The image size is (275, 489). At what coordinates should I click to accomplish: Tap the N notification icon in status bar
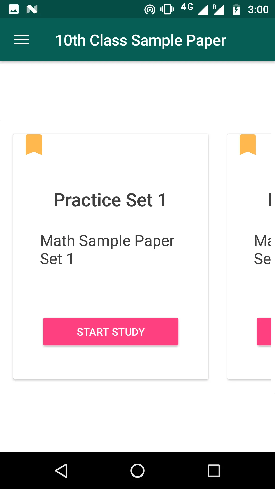(32, 9)
